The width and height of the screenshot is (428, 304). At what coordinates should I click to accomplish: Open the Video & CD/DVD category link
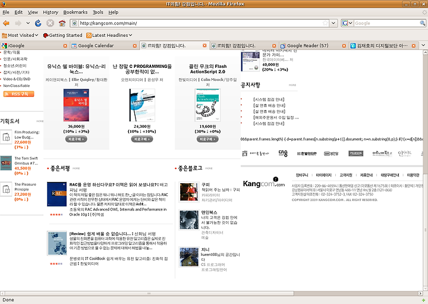(x=17, y=79)
